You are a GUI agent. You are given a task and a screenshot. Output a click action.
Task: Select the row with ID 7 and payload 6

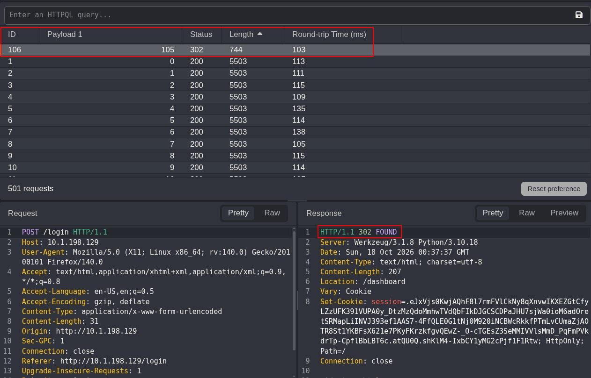coord(295,132)
